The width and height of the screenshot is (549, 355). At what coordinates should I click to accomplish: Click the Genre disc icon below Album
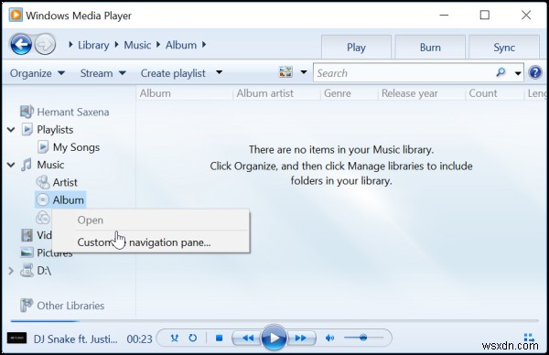click(43, 218)
